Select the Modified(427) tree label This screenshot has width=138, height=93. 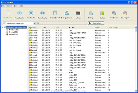tap(14, 30)
